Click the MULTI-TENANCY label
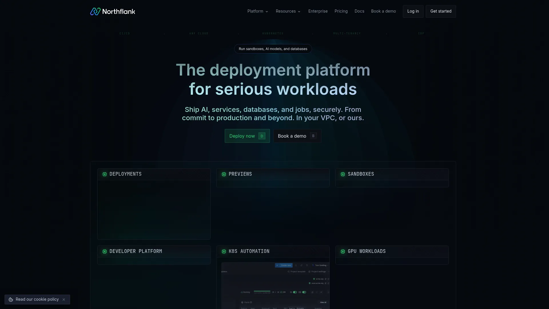The height and width of the screenshot is (309, 549). [347, 33]
